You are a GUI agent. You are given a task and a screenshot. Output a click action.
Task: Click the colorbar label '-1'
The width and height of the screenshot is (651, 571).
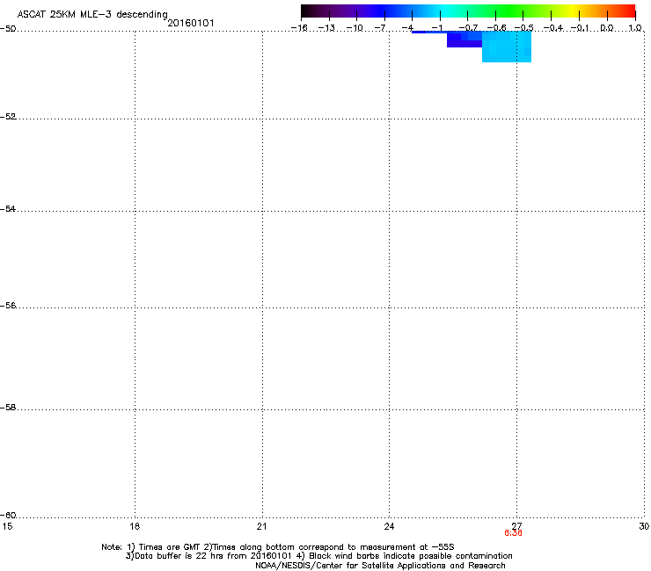(x=437, y=28)
